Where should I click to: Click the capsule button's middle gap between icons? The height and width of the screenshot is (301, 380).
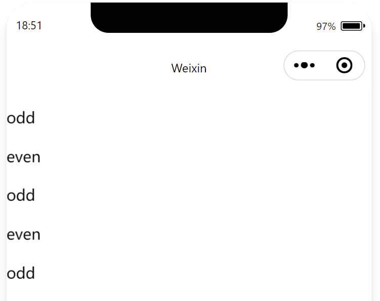coord(325,65)
